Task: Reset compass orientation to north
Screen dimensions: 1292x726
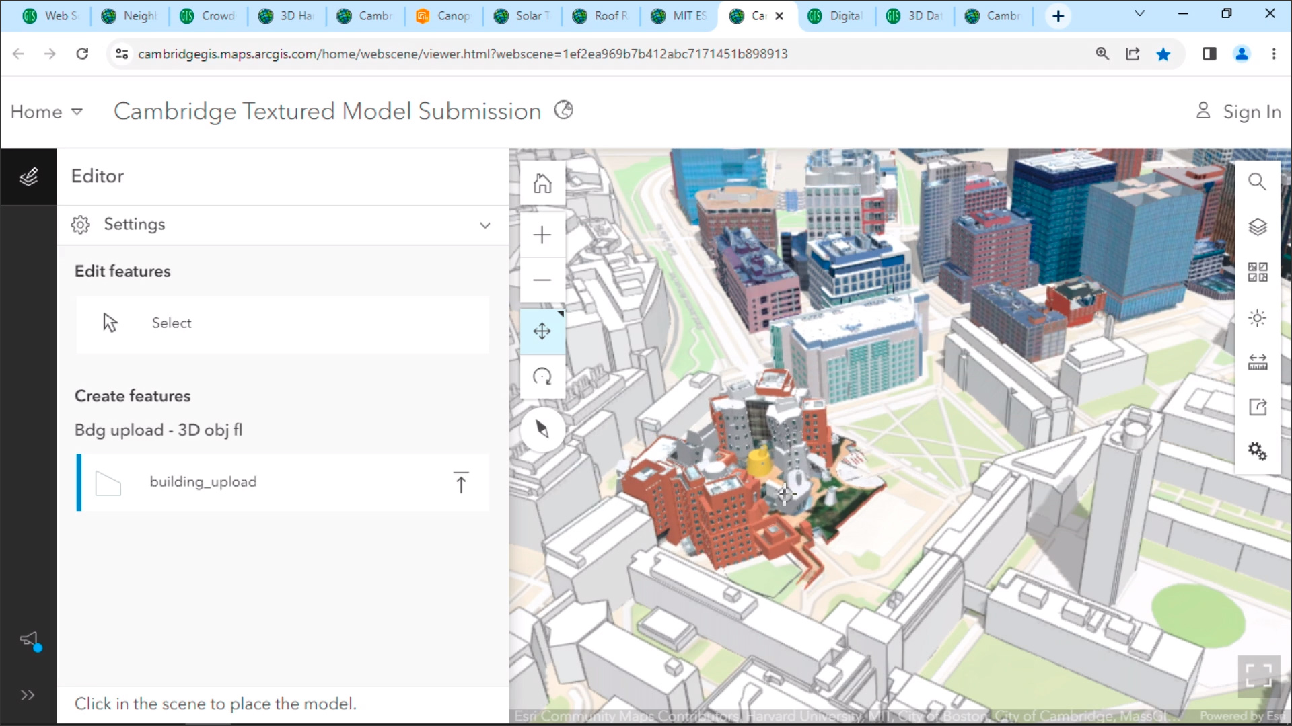Action: 542,429
